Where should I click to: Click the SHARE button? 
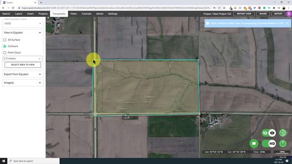pyautogui.click(x=263, y=14)
